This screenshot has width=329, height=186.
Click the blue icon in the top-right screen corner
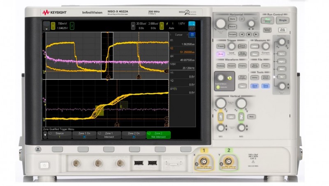pos(192,24)
